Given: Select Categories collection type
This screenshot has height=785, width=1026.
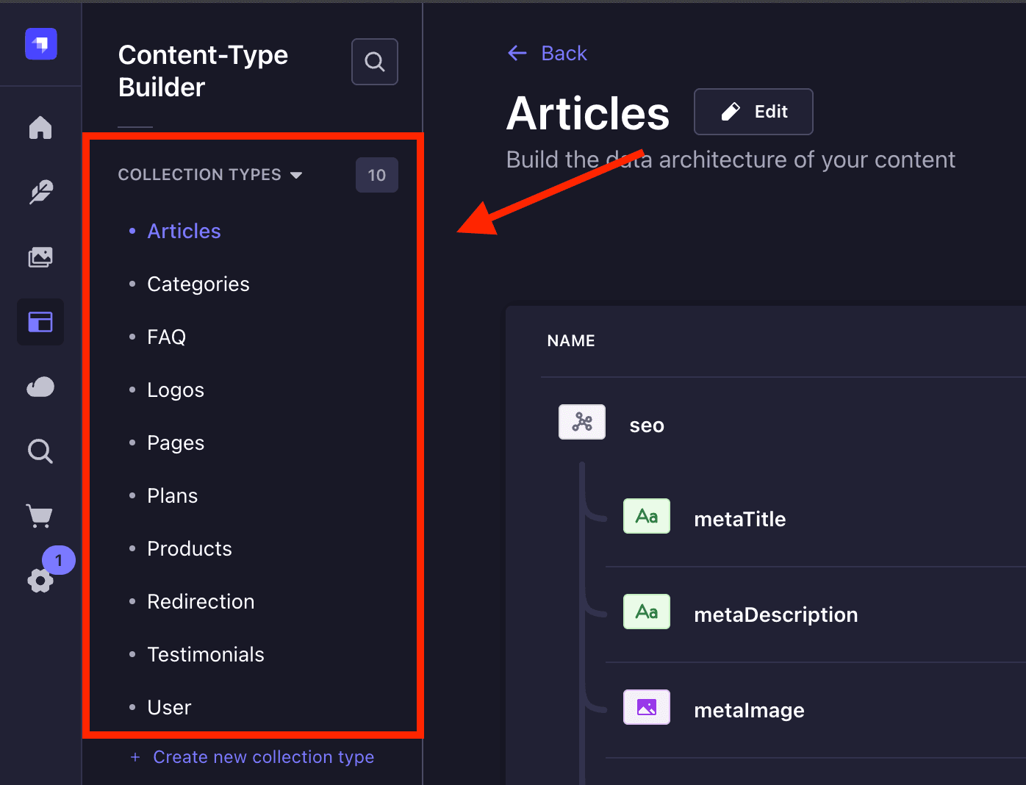Looking at the screenshot, I should pyautogui.click(x=198, y=284).
